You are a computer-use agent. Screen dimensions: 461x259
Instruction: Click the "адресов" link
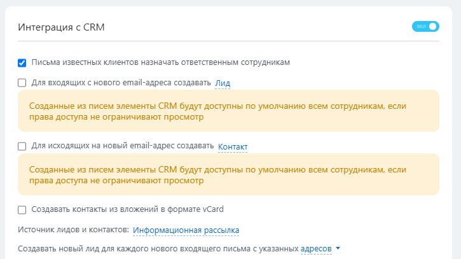point(316,248)
